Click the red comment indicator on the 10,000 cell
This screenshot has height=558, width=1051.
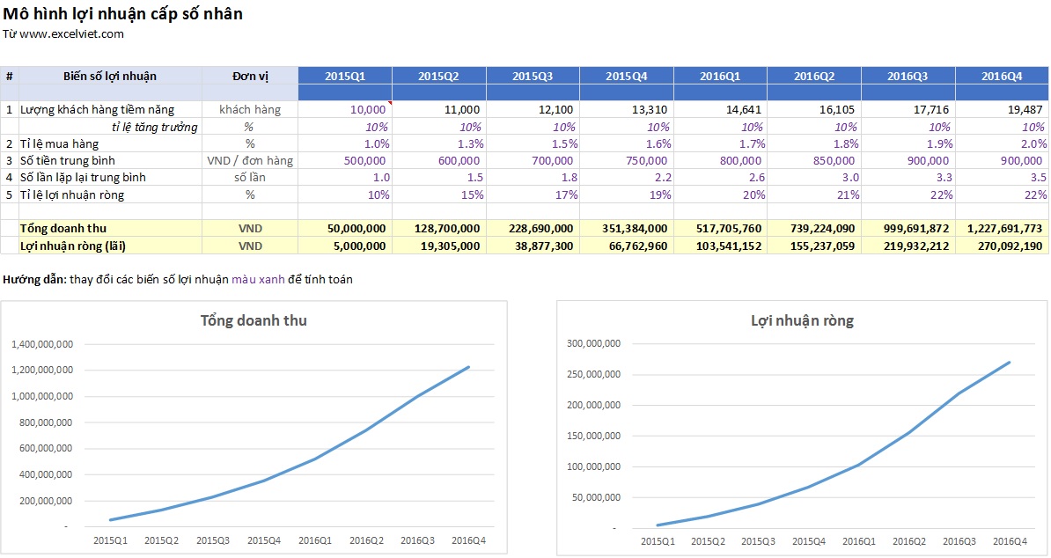pos(389,103)
